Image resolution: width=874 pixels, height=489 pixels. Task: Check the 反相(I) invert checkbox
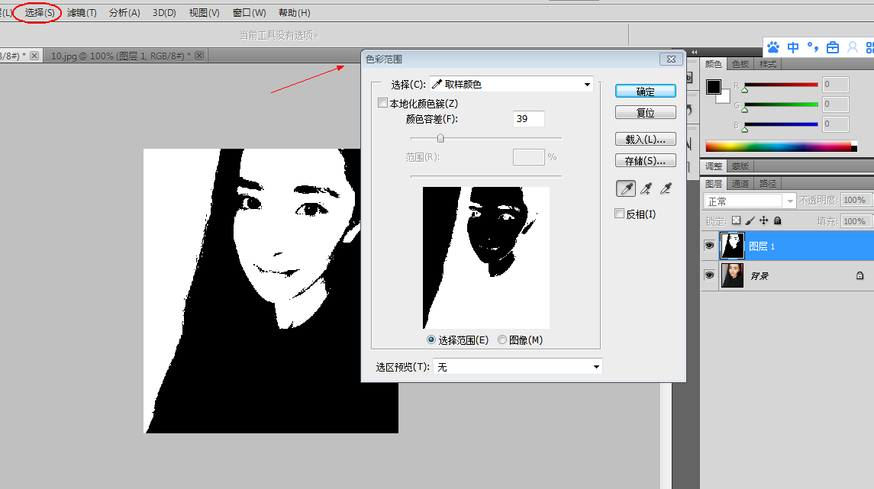(619, 214)
